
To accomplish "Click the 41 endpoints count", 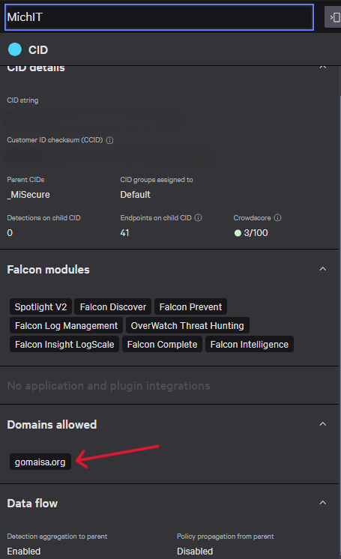I will click(124, 233).
